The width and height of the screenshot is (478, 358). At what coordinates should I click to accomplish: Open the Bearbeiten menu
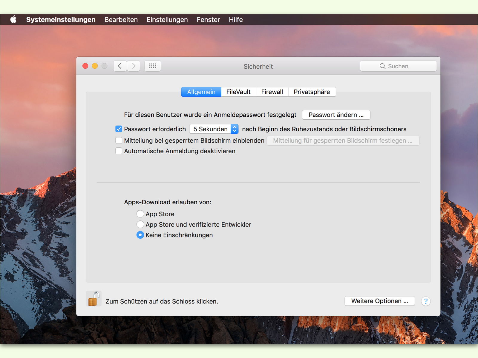(x=121, y=20)
